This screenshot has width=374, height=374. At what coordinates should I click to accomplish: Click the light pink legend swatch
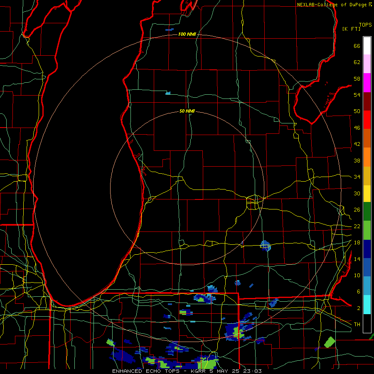tap(367, 64)
